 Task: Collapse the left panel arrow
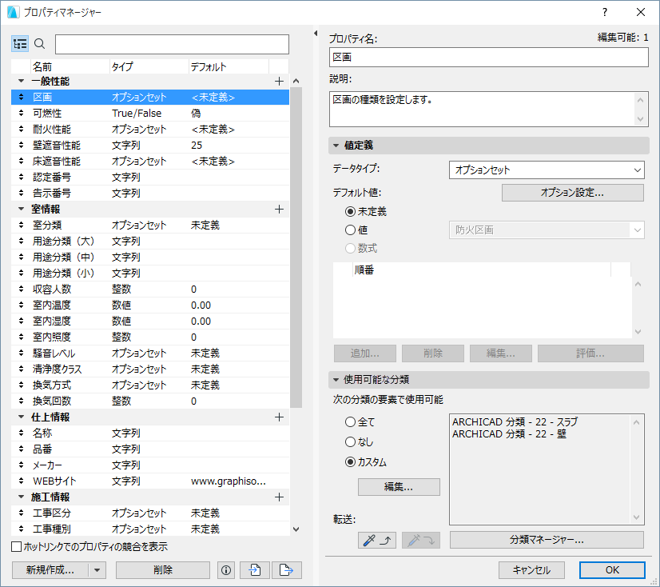pyautogui.click(x=316, y=34)
